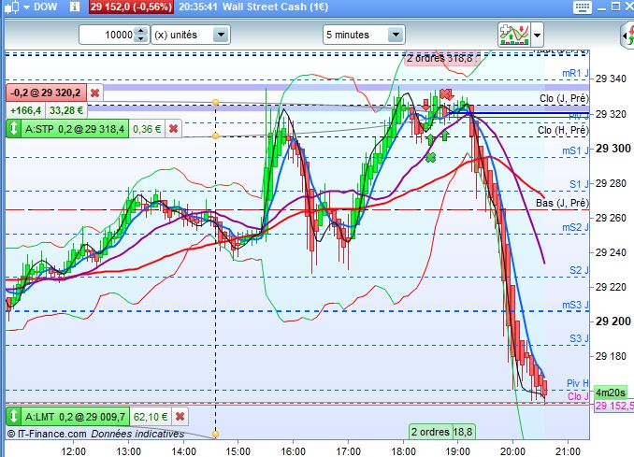Screen dimensions: 634x457
Task: Click the mS1 J pivot label
Action: [575, 150]
